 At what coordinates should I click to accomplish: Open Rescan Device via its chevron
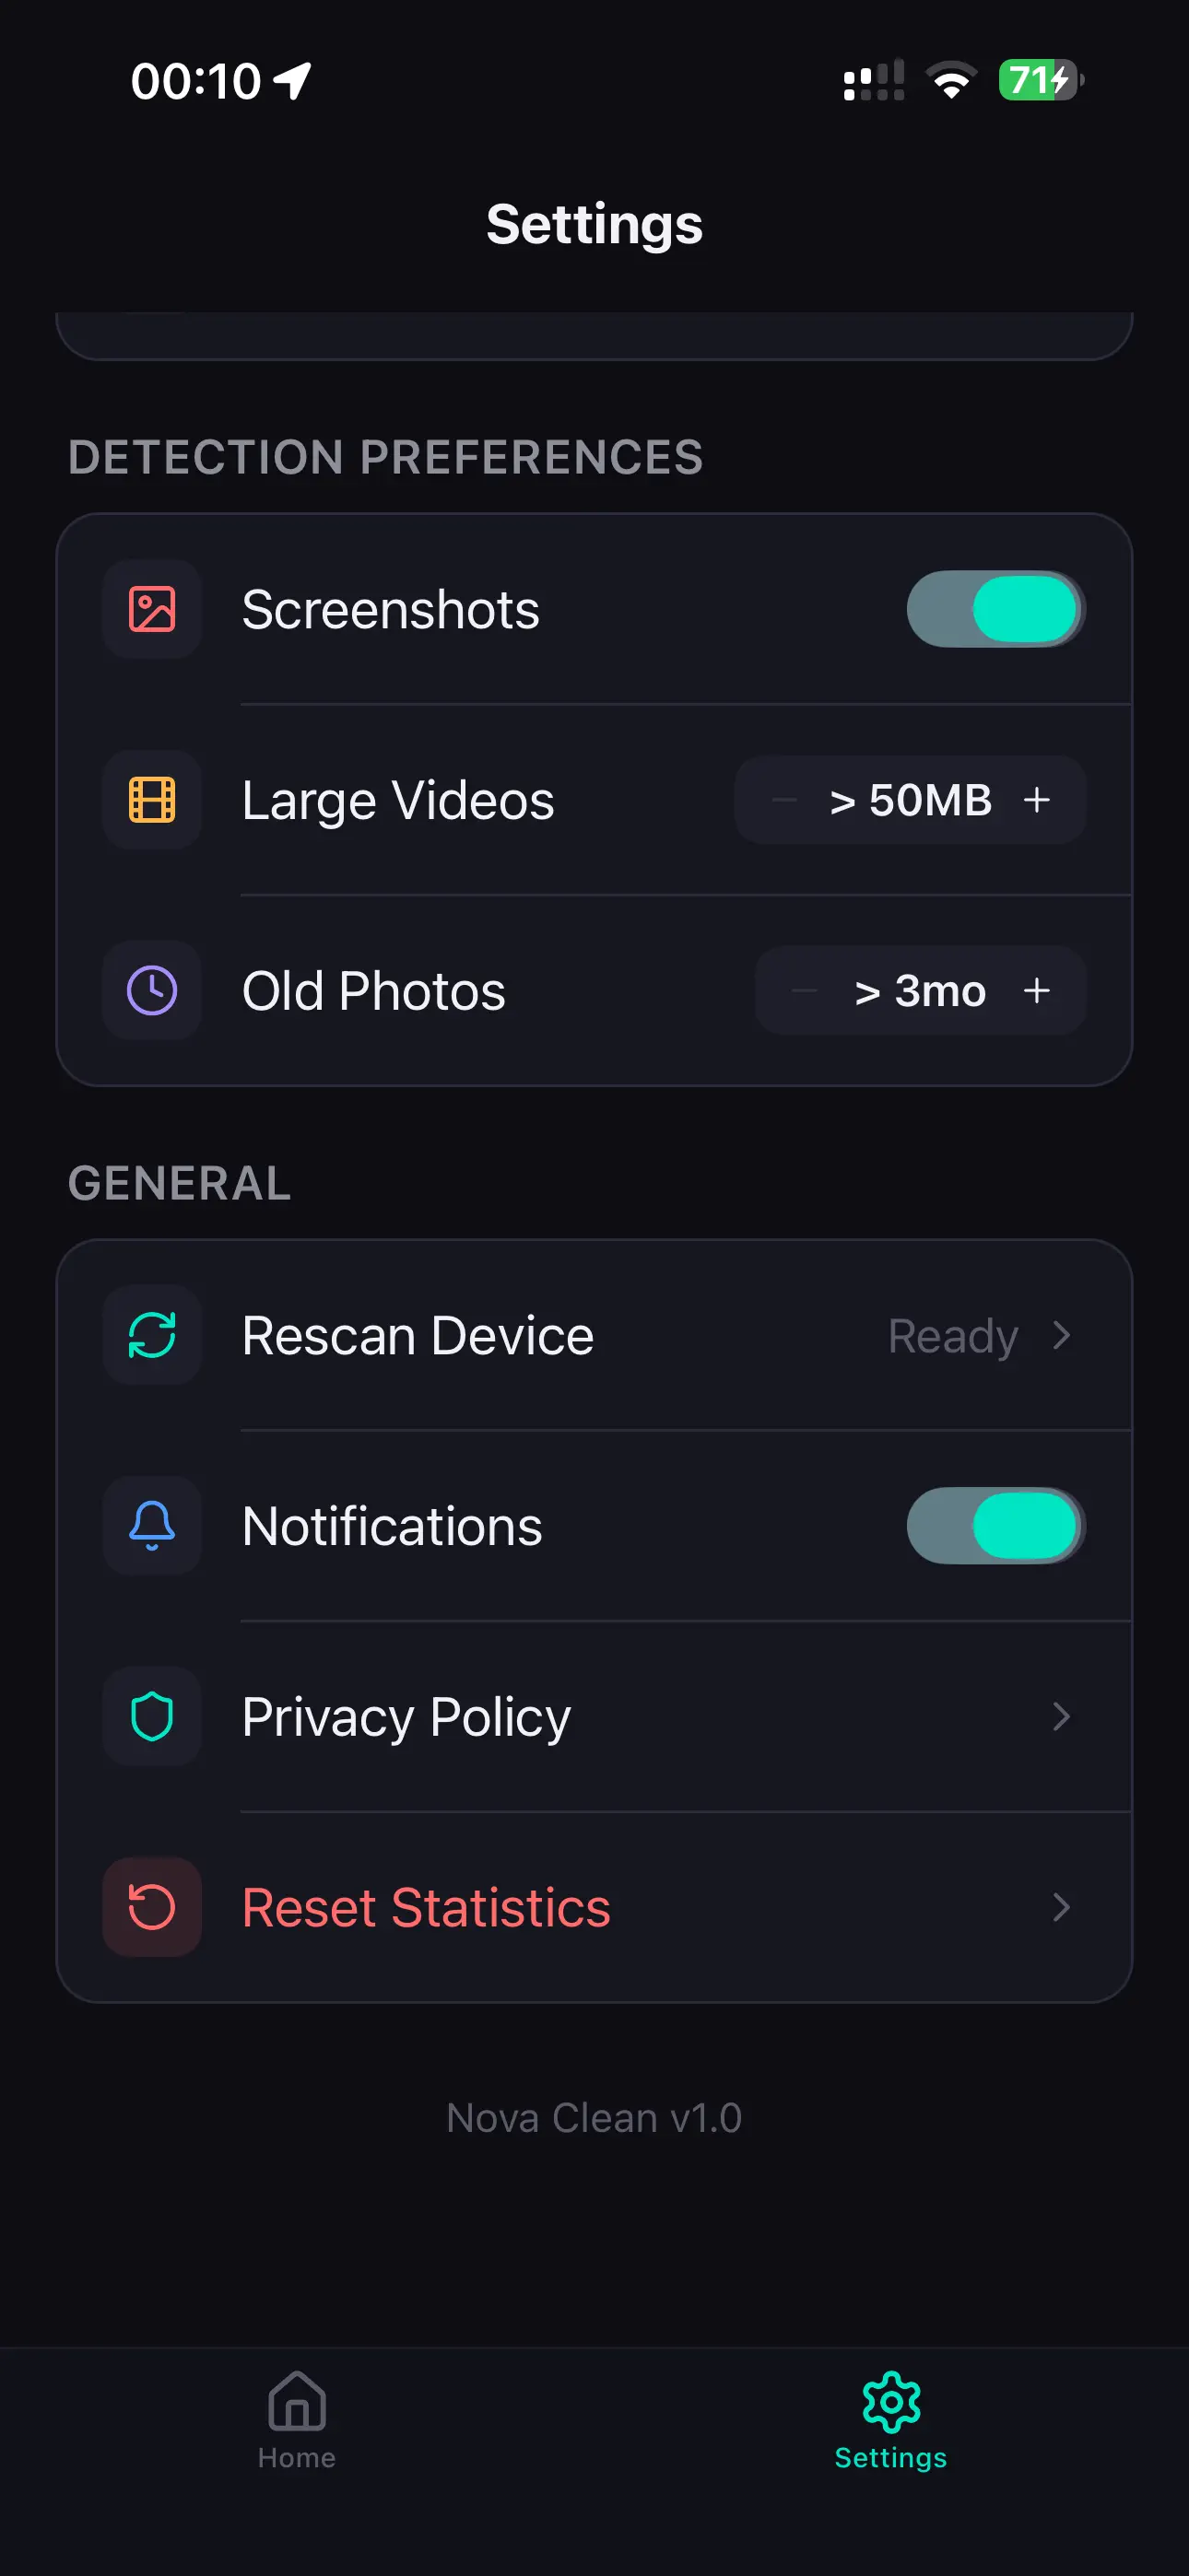point(1062,1335)
